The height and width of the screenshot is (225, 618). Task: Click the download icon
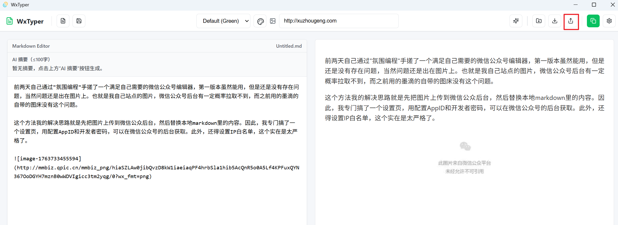(555, 21)
